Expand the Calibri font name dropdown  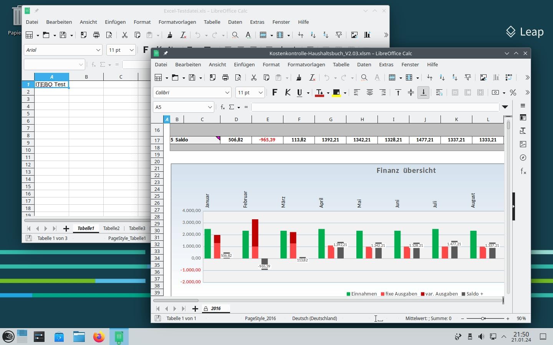click(227, 92)
